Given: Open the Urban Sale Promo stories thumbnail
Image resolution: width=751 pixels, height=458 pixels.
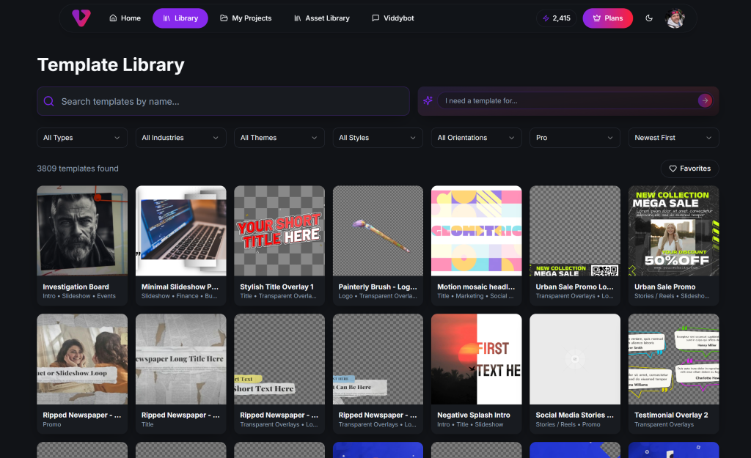Looking at the screenshot, I should (x=673, y=231).
